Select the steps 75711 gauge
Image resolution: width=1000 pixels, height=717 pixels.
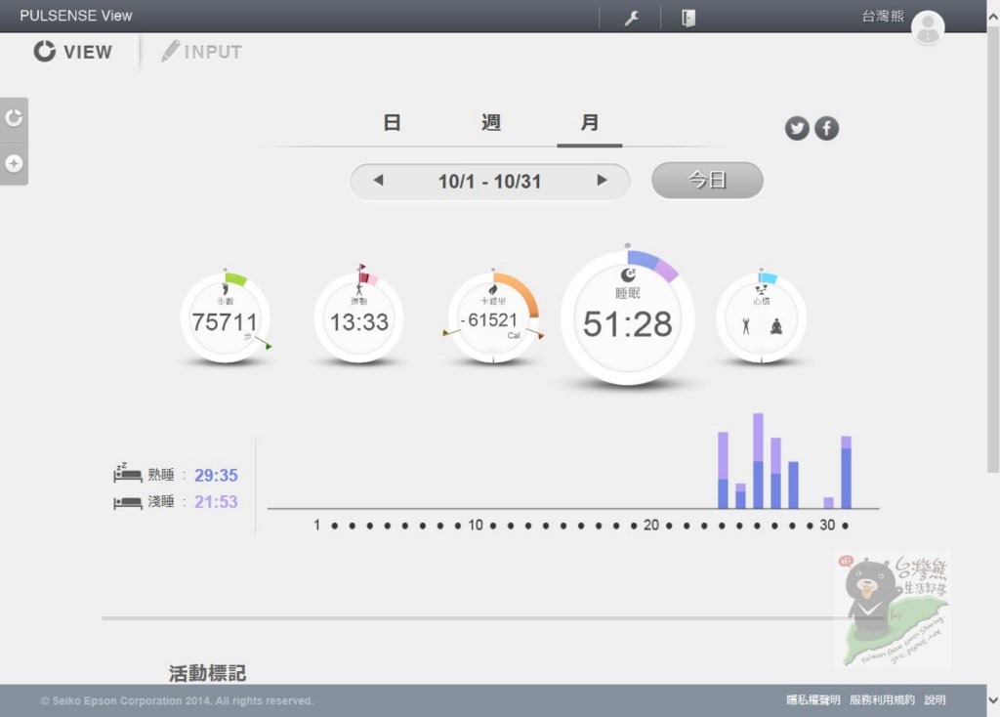226,317
